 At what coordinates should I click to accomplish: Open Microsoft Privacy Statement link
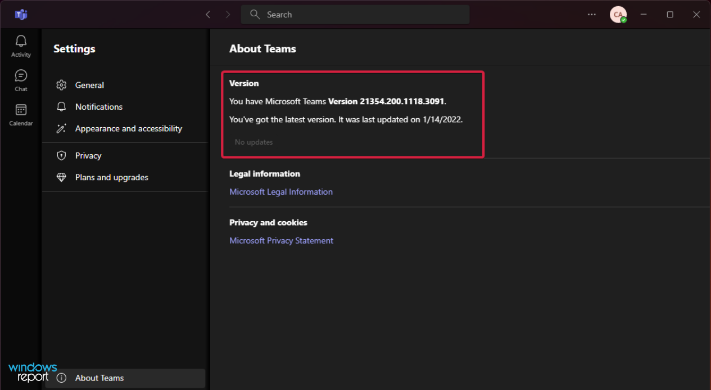281,240
